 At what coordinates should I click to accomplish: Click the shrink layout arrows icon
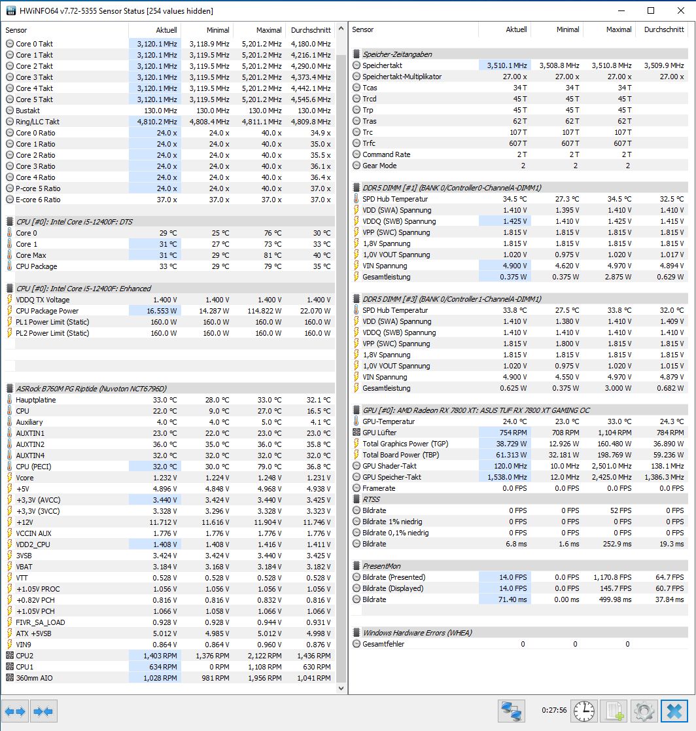pos(44,711)
